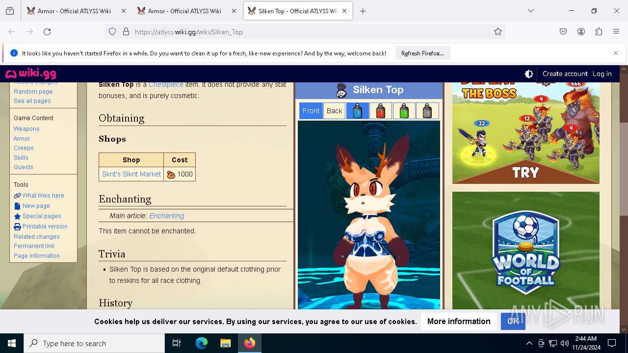The width and height of the screenshot is (628, 353).
Task: Open File Explorer from taskbar
Action: (225, 343)
